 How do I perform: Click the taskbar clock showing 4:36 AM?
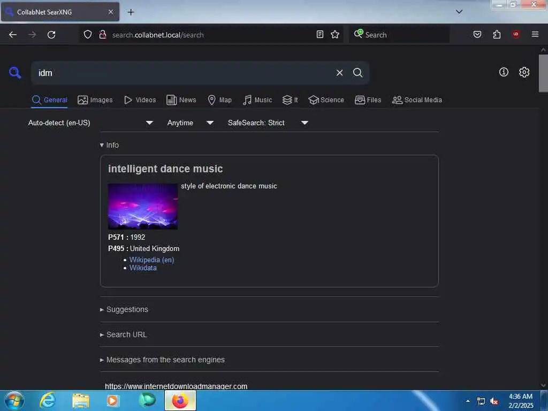click(x=521, y=401)
